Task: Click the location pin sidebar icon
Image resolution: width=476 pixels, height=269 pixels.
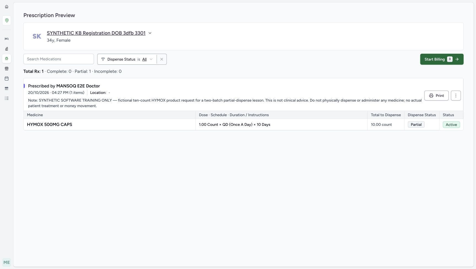Action: click(x=7, y=20)
